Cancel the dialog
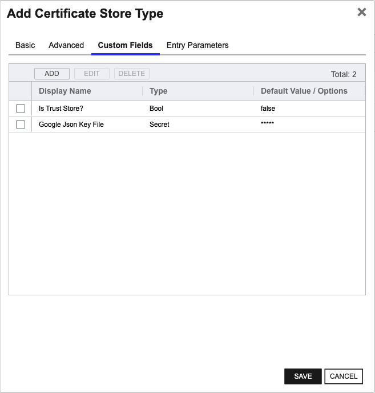 [x=344, y=376]
